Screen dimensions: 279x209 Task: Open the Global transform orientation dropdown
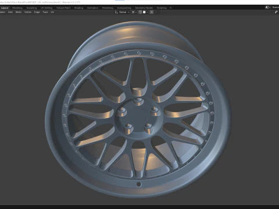tap(122, 12)
